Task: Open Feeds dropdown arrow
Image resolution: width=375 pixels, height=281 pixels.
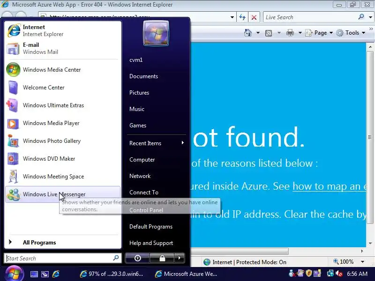Action: coord(279,33)
